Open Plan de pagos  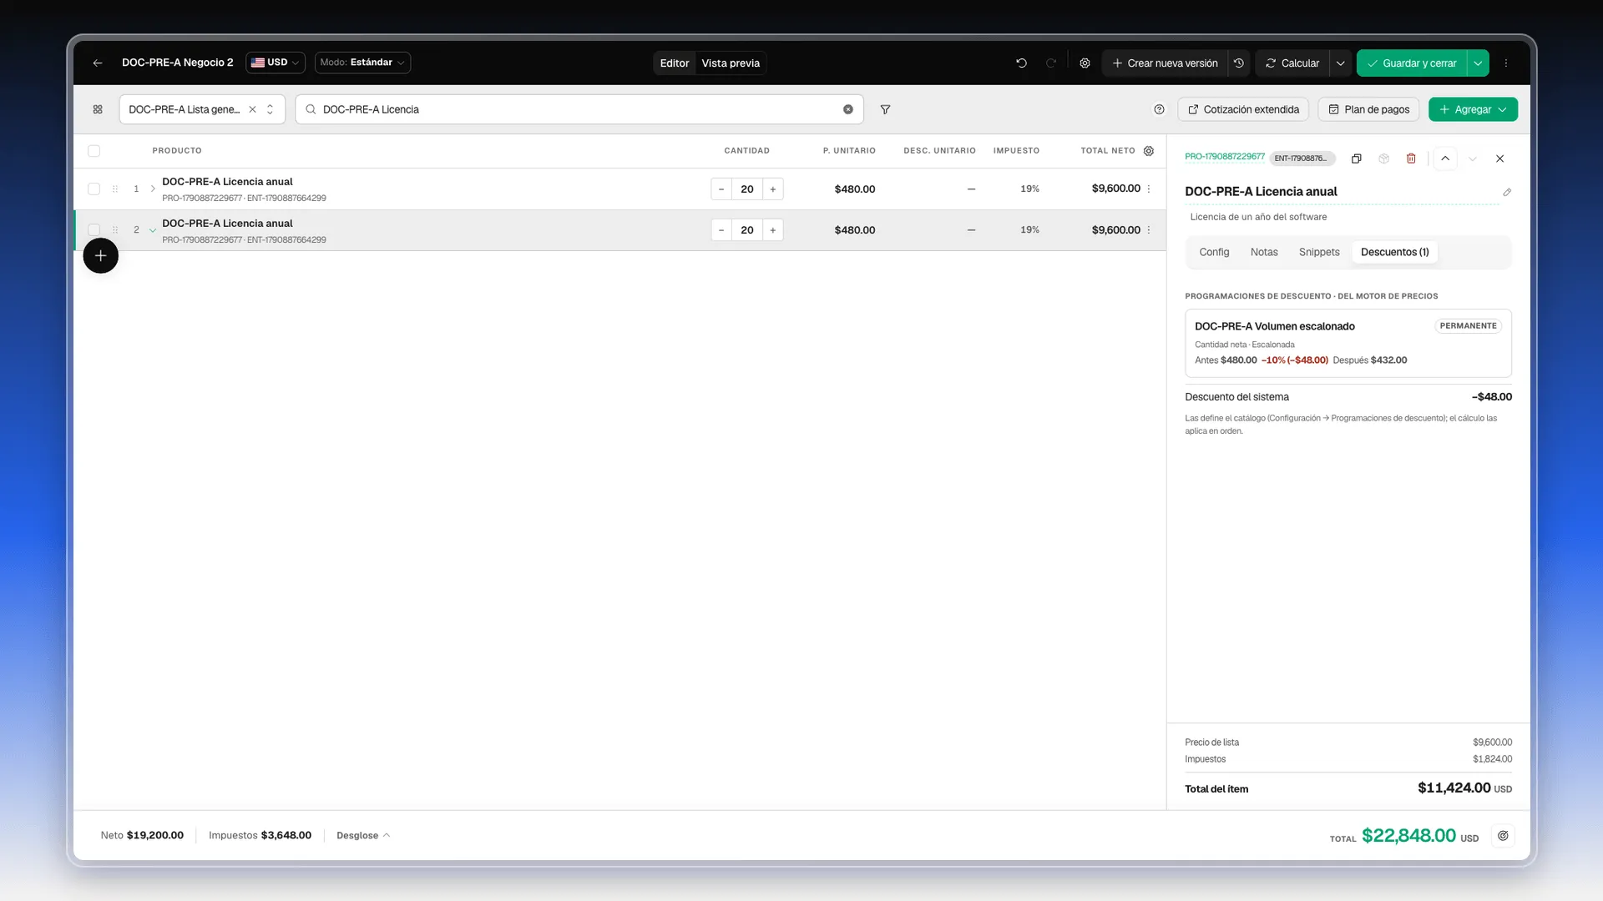(x=1368, y=109)
